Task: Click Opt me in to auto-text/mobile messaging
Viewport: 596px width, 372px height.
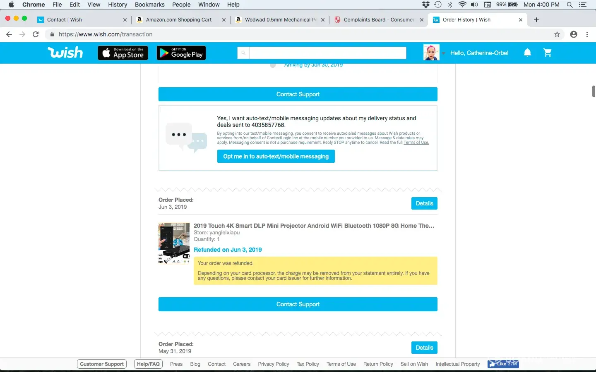Action: pos(276,156)
